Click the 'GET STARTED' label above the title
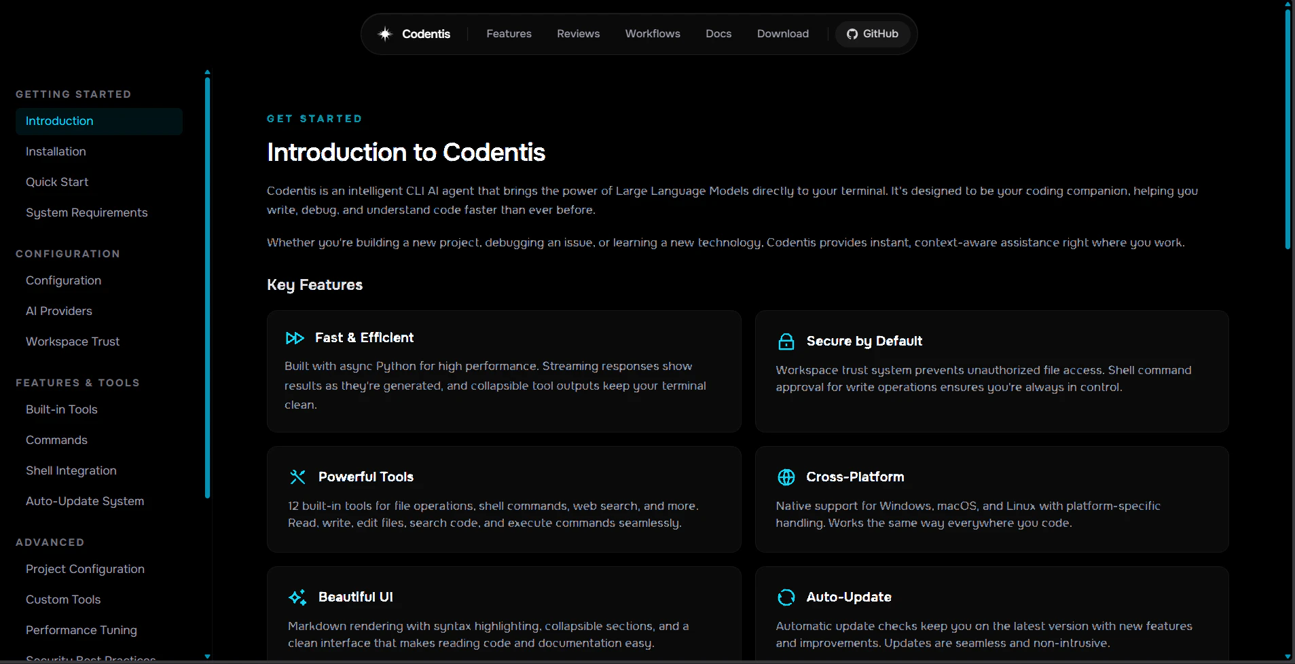Image resolution: width=1295 pixels, height=664 pixels. point(314,119)
